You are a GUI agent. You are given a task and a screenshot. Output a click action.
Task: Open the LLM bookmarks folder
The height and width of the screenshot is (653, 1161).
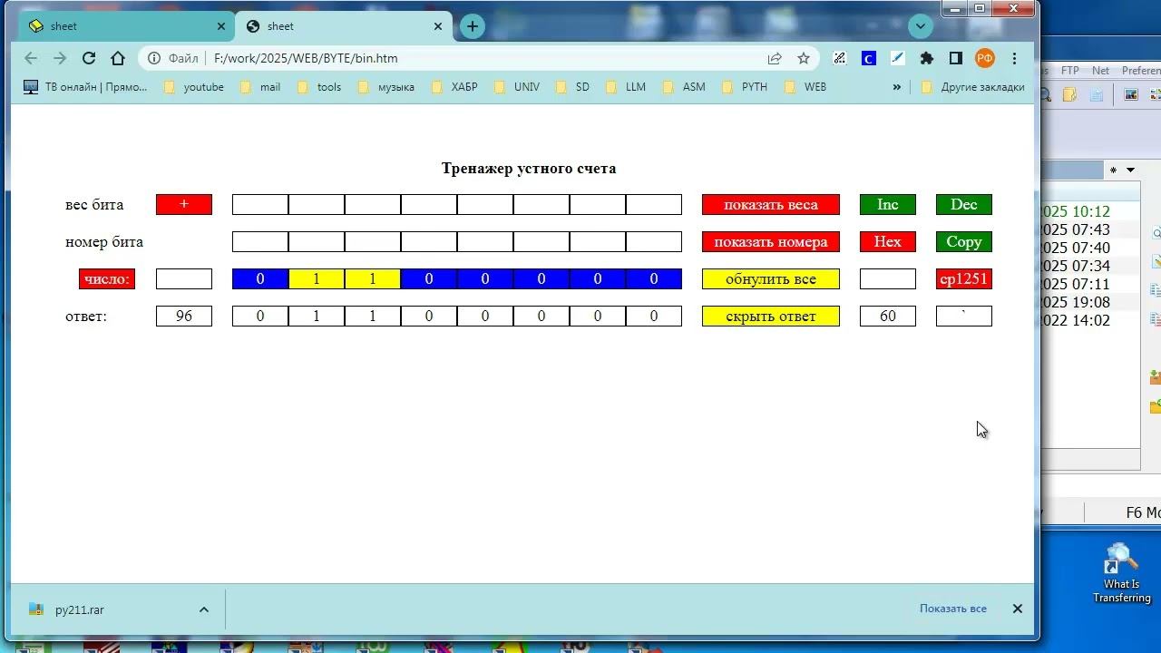[625, 87]
